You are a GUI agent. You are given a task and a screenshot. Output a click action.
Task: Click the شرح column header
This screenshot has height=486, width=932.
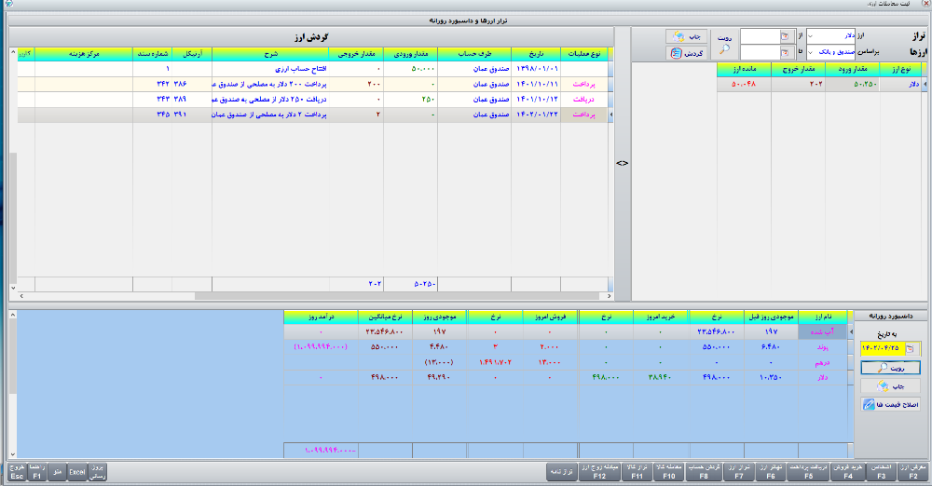[270, 54]
